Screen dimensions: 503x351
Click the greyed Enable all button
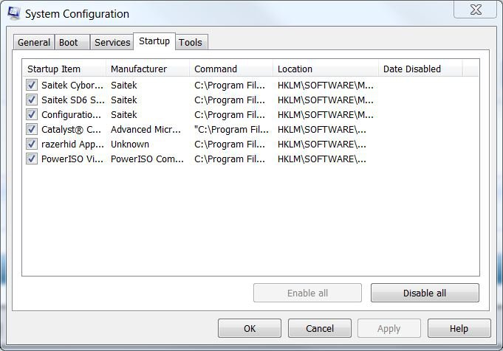pyautogui.click(x=307, y=293)
